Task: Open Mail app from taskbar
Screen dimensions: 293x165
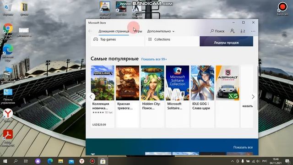Action: click(x=71, y=161)
